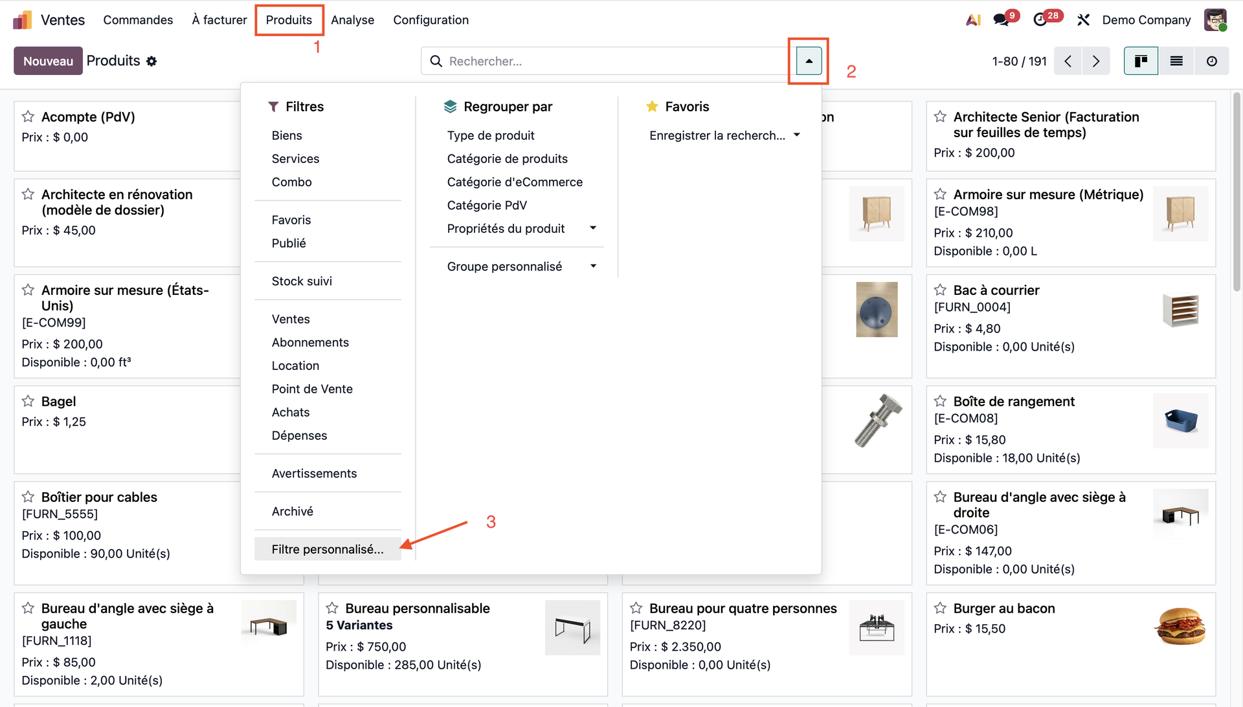
Task: Open the Ventes app logo icon
Action: [22, 20]
